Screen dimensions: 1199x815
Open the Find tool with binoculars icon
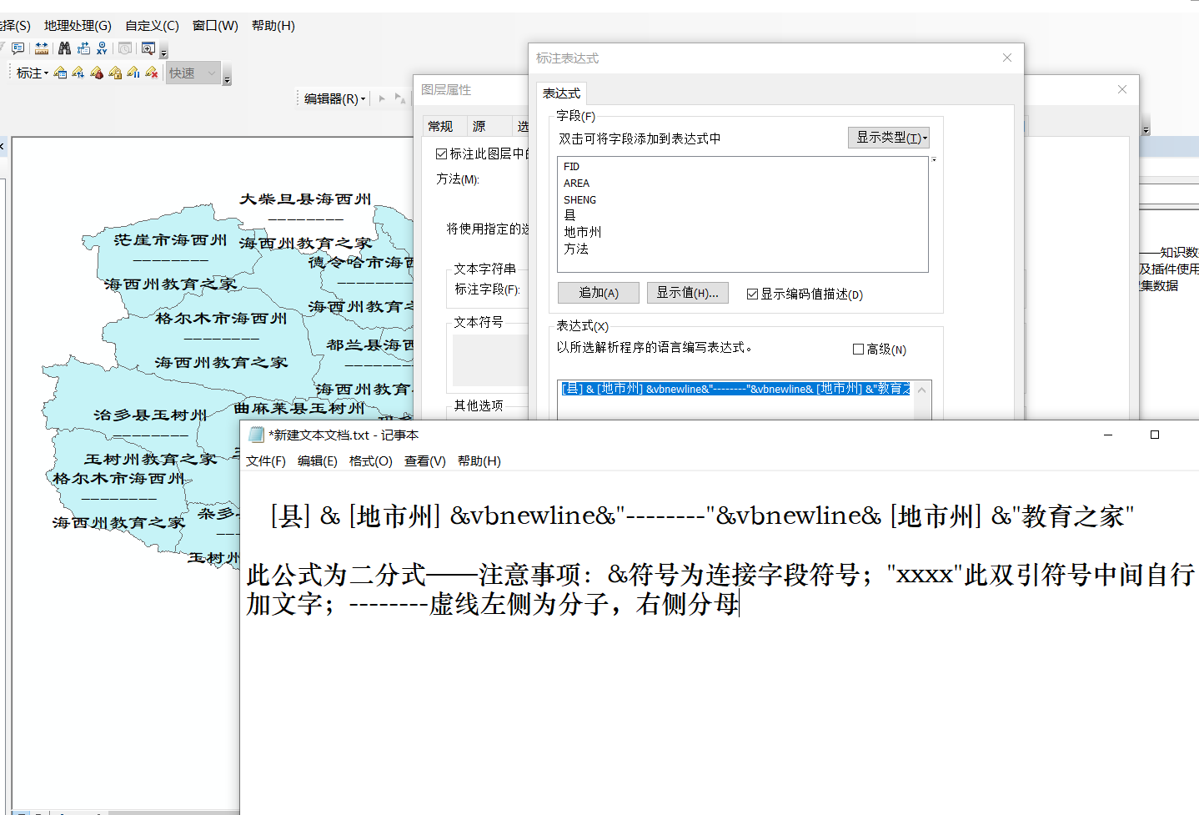(x=64, y=48)
